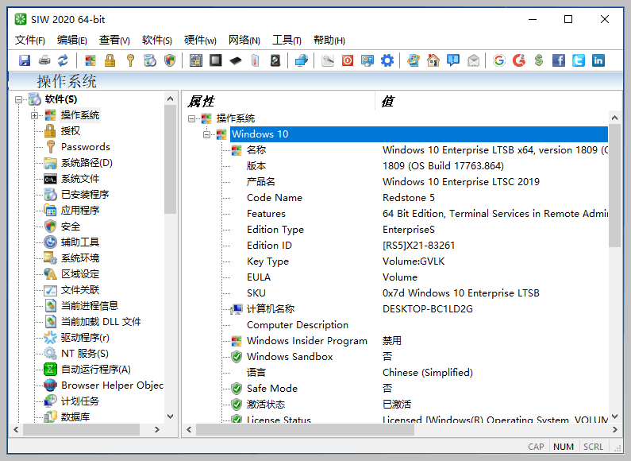The image size is (631, 461).
Task: Select 当前进程信息 tree item
Action: coord(90,306)
